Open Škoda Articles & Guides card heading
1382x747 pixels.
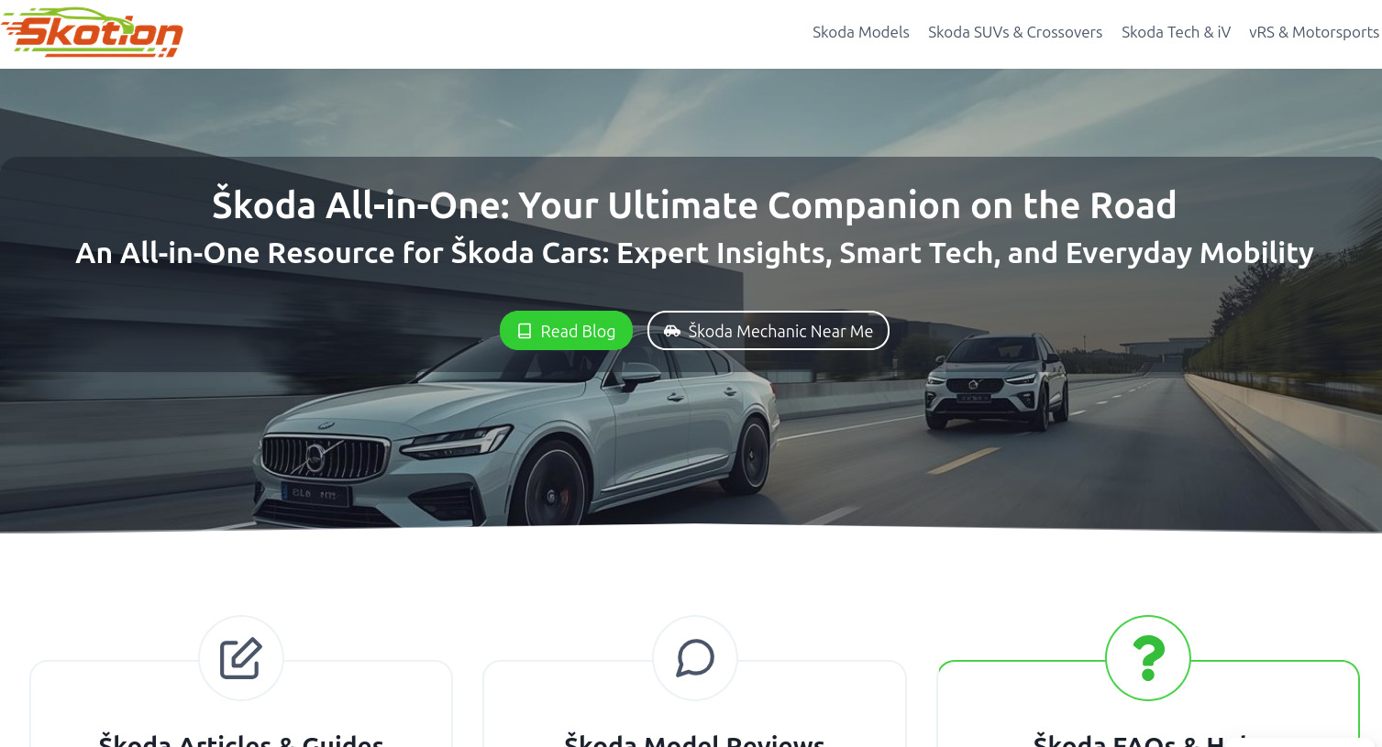click(241, 739)
